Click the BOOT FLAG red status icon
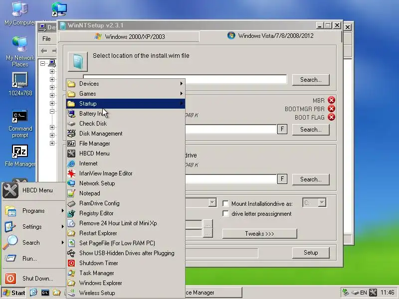The width and height of the screenshot is (399, 299). [x=331, y=117]
